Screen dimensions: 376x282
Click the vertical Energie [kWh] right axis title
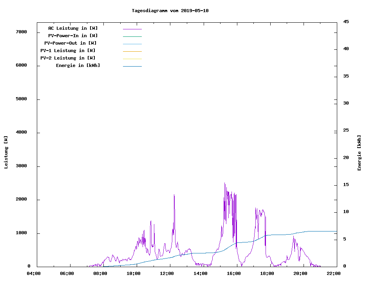point(359,153)
